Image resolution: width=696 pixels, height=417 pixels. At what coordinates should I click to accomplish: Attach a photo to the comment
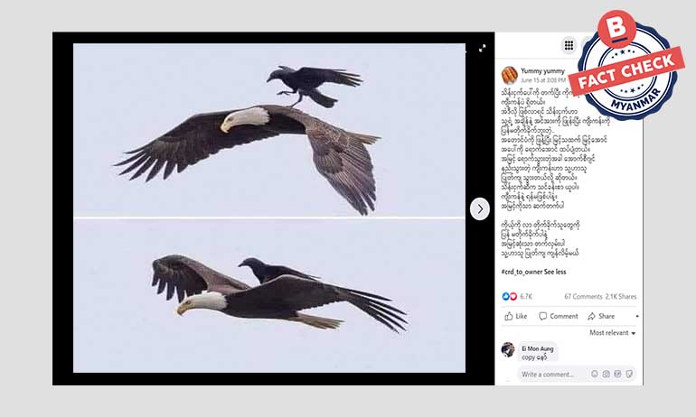pos(607,374)
